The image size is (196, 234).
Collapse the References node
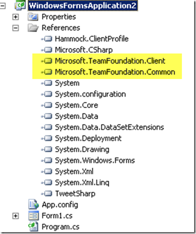[15, 28]
